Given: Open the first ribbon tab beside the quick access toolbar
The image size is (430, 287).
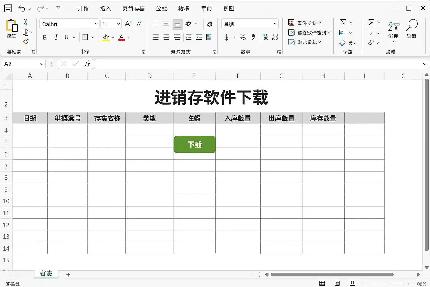Looking at the screenshot, I should [83, 9].
